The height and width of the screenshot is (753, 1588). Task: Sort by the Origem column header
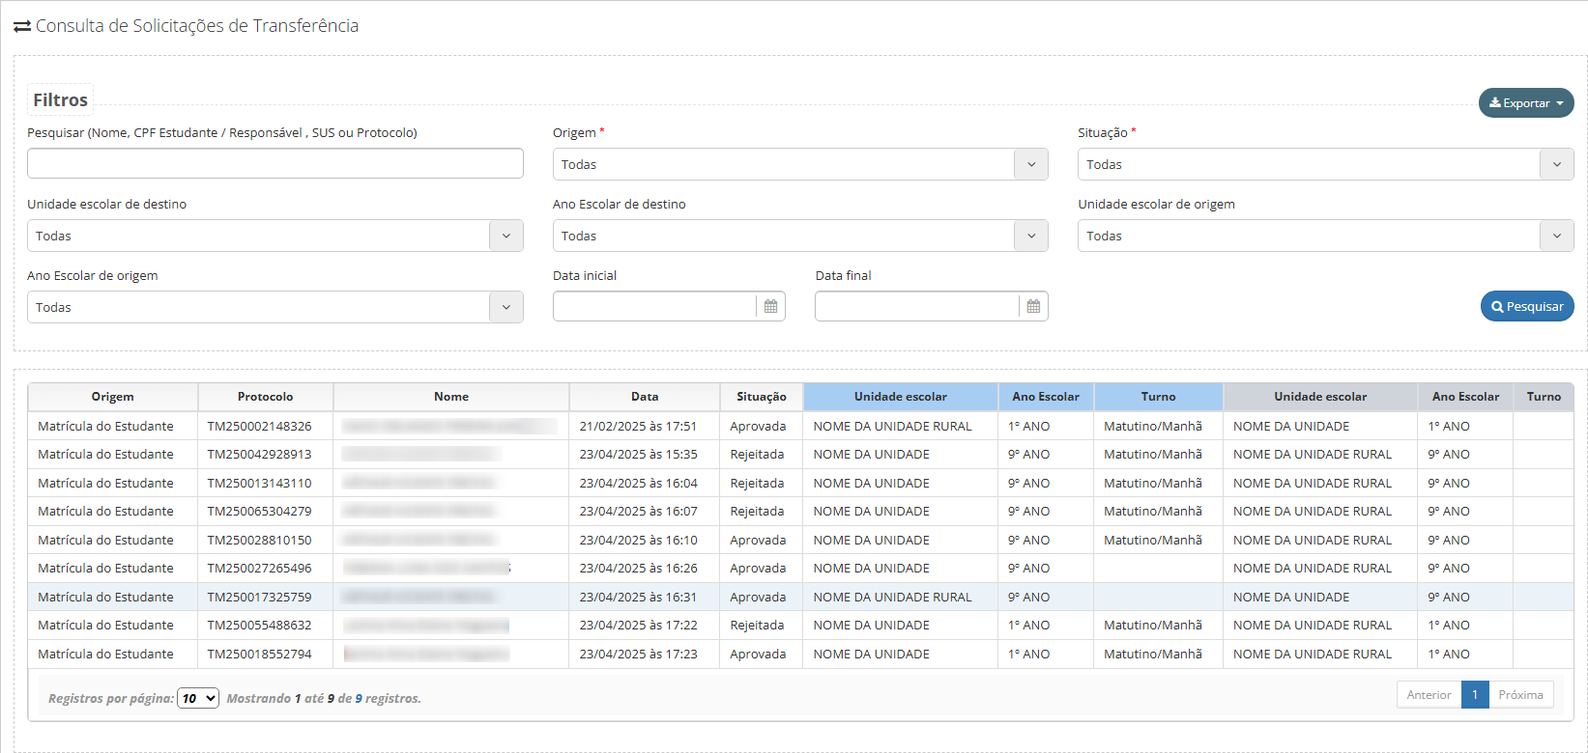coord(113,397)
